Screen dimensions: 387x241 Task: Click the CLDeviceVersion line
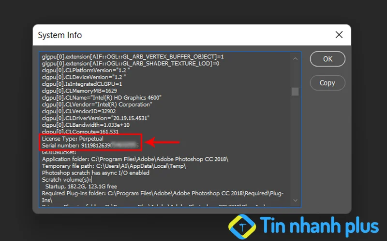84,77
